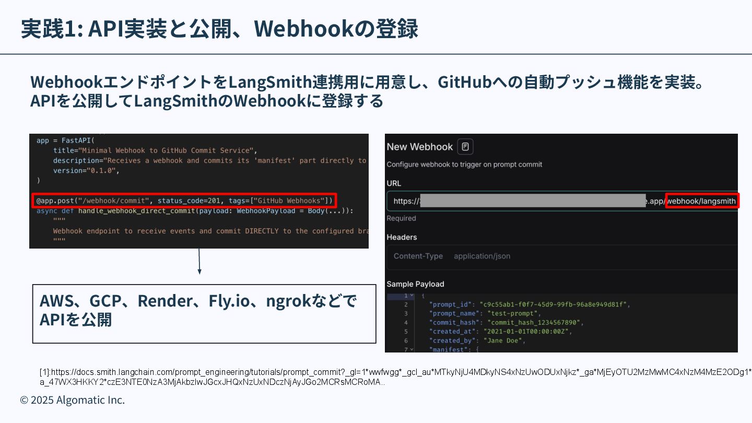Click the Sample Payload label
The image size is (752, 423).
click(415, 284)
